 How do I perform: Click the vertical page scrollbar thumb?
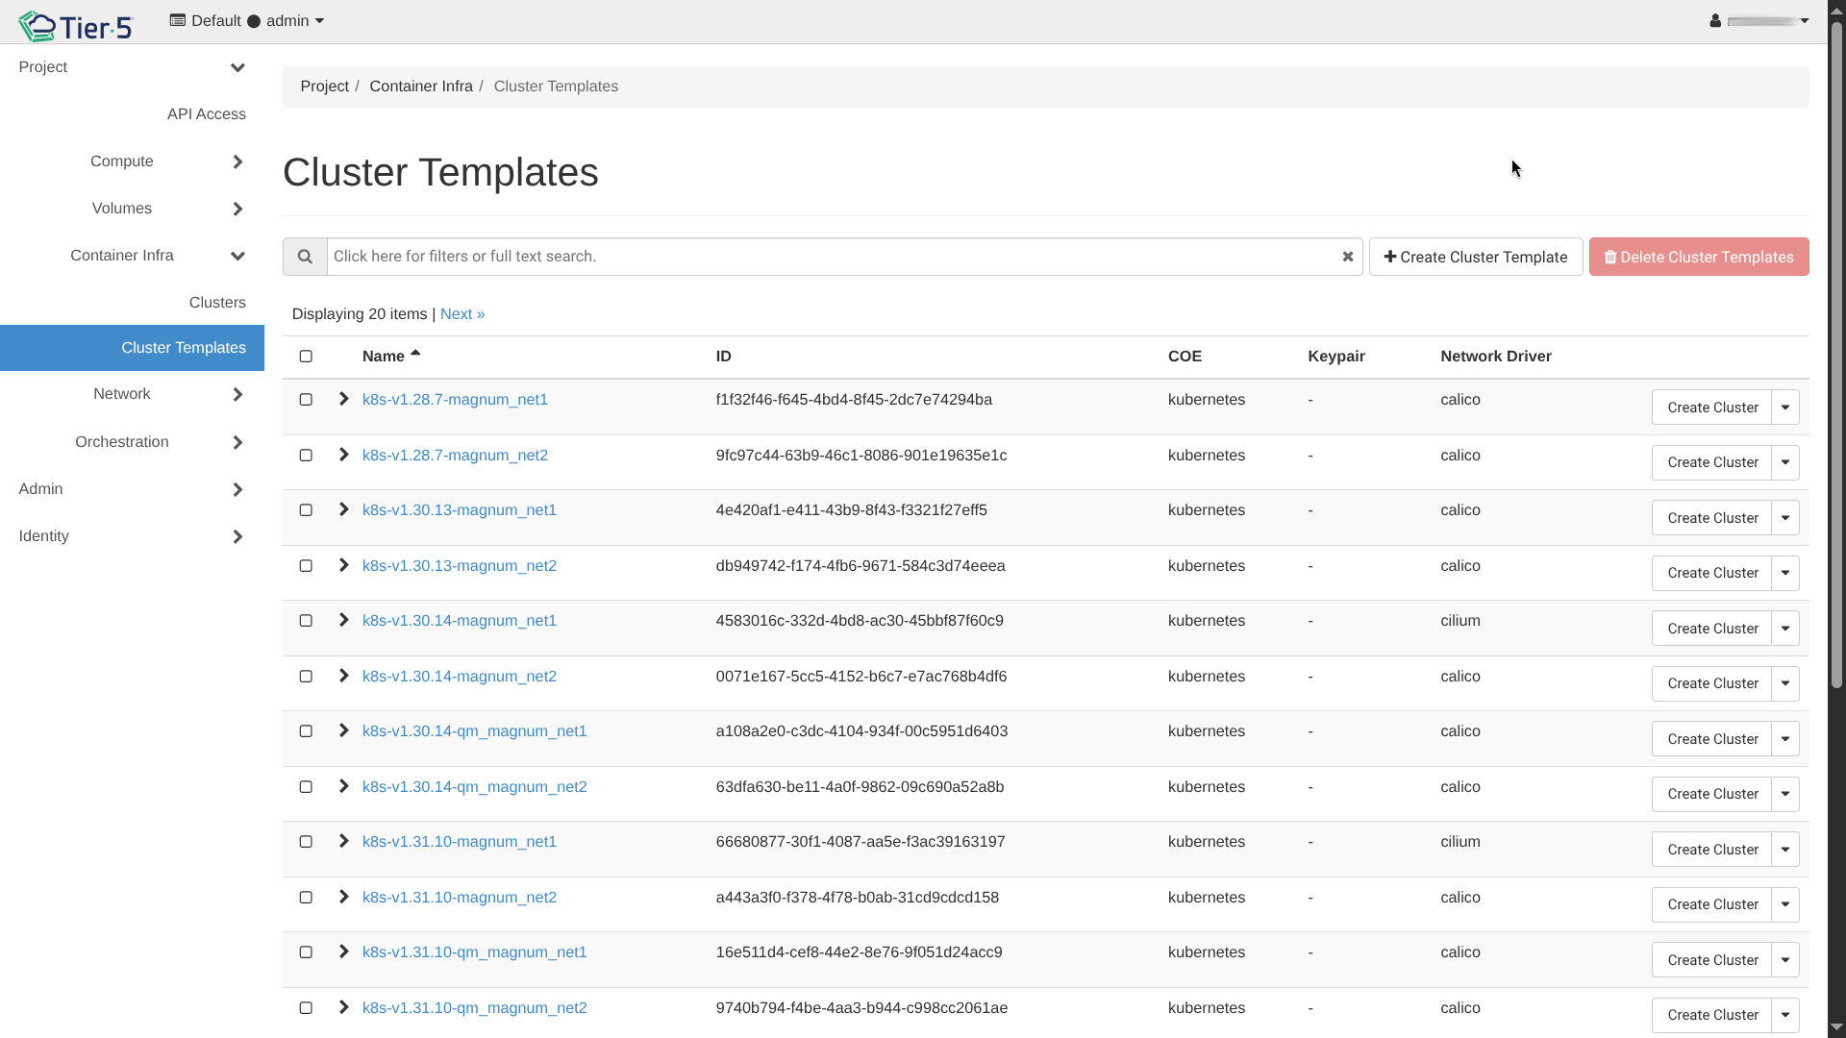click(1835, 356)
